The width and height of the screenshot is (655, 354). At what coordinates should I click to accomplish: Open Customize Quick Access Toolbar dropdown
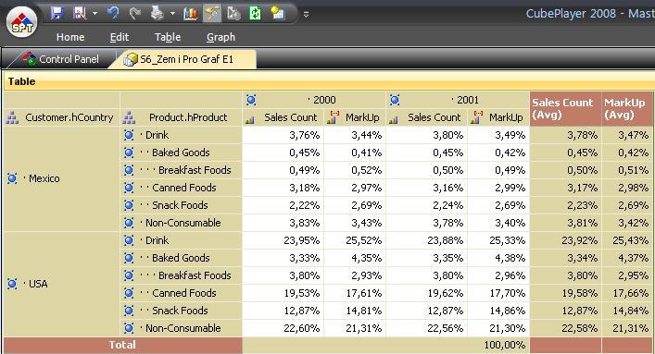[x=307, y=15]
